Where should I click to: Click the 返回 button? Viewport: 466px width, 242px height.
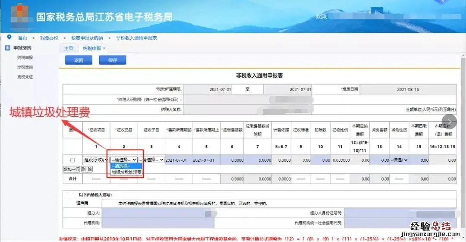pos(79,60)
